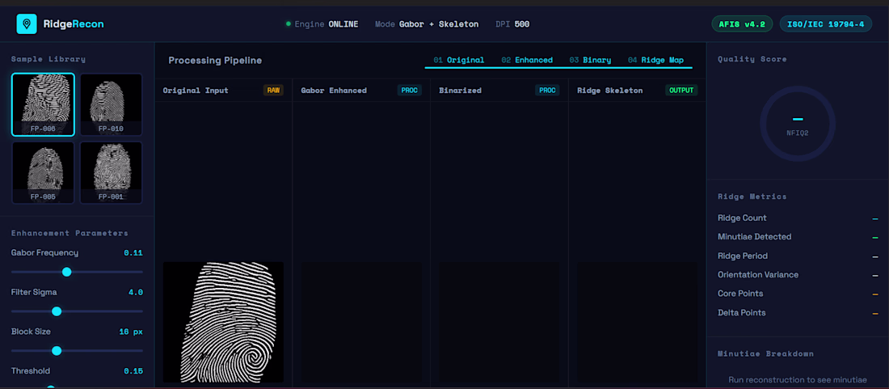Switch to the 01 Original tab

459,60
